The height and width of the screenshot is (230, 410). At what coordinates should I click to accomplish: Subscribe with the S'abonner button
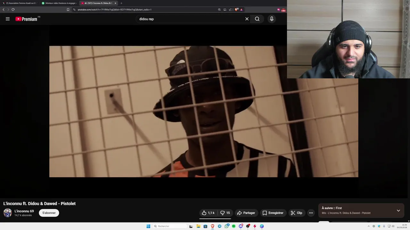(x=49, y=213)
